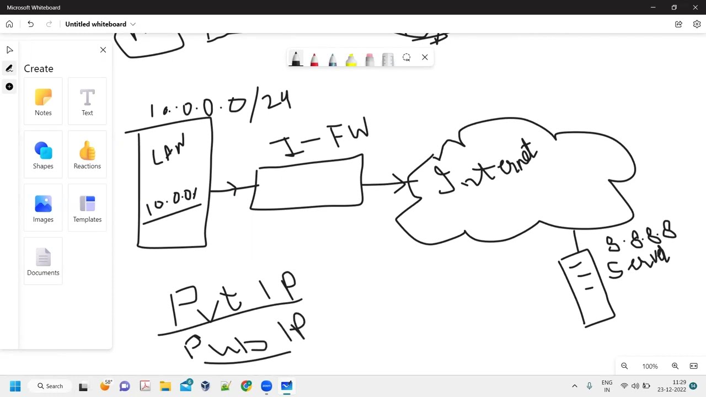
Task: Open the Windows Start menu
Action: [x=15, y=386]
